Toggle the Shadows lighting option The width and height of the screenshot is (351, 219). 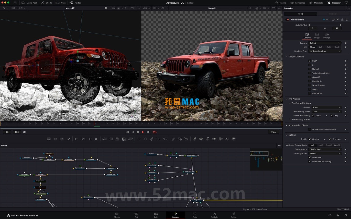click(330, 139)
